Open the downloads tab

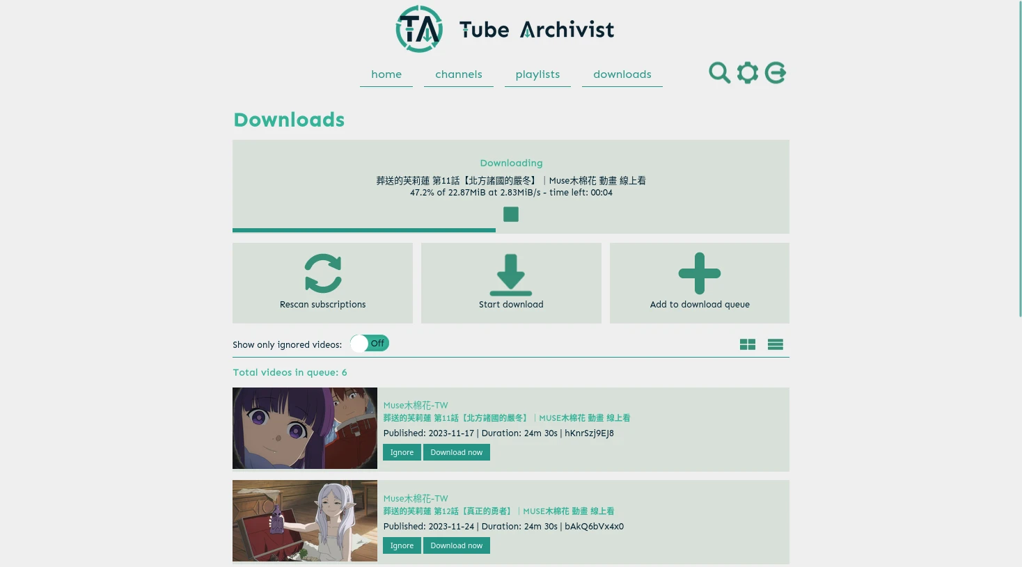tap(622, 74)
